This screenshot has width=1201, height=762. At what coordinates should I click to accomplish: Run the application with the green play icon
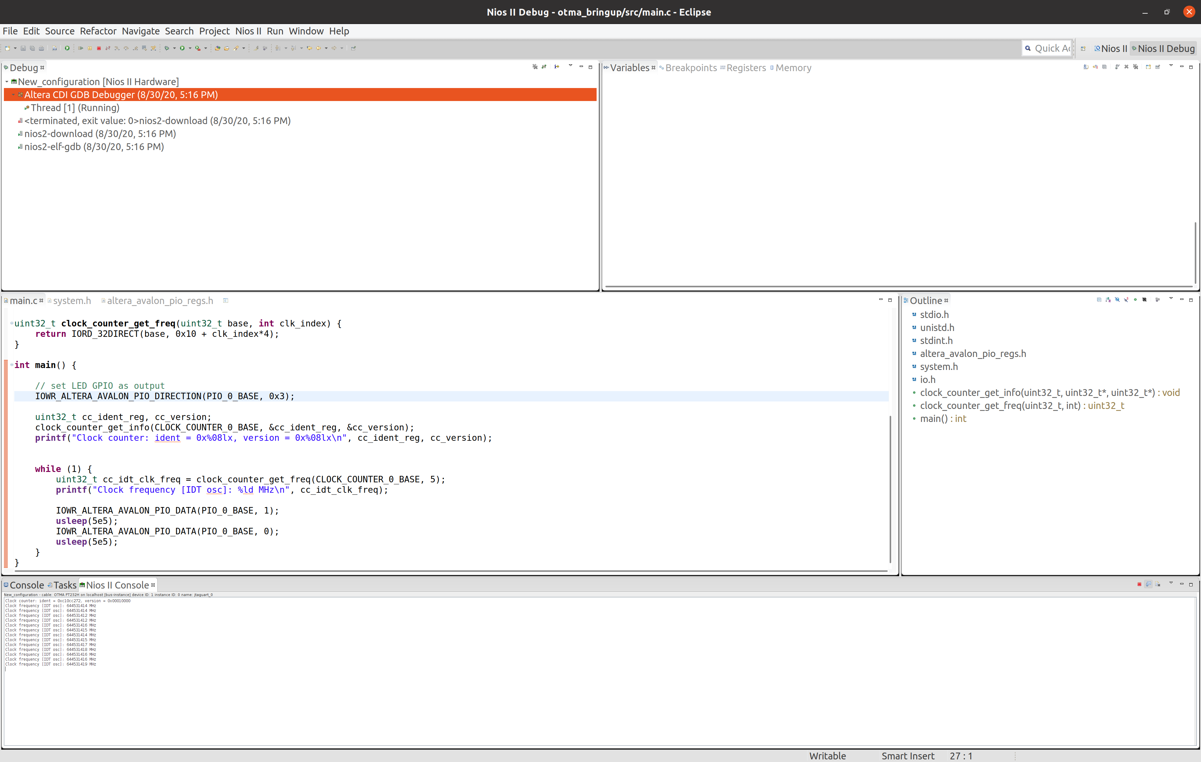click(x=183, y=48)
